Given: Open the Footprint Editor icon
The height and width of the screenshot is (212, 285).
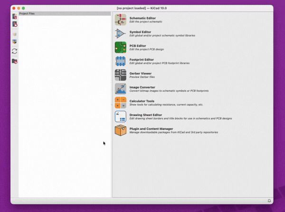Looking at the screenshot, I should tap(121, 61).
